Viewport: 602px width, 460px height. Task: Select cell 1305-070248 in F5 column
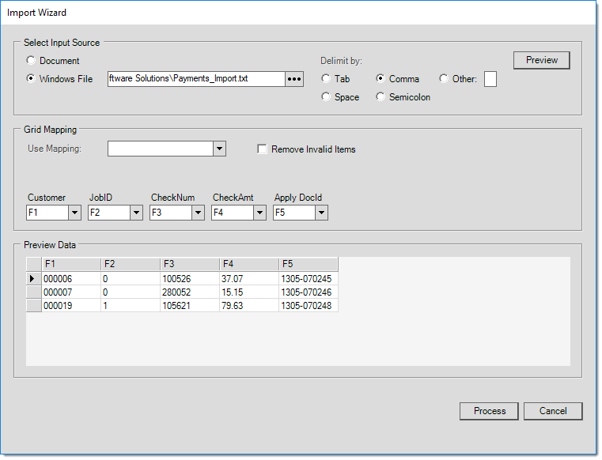click(x=309, y=305)
